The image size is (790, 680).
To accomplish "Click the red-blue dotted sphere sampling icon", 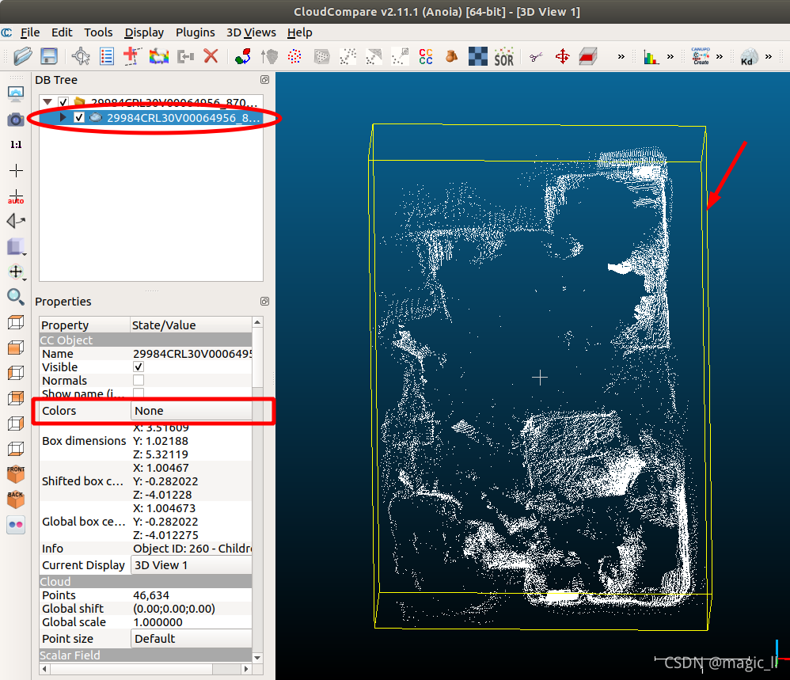I will click(294, 56).
